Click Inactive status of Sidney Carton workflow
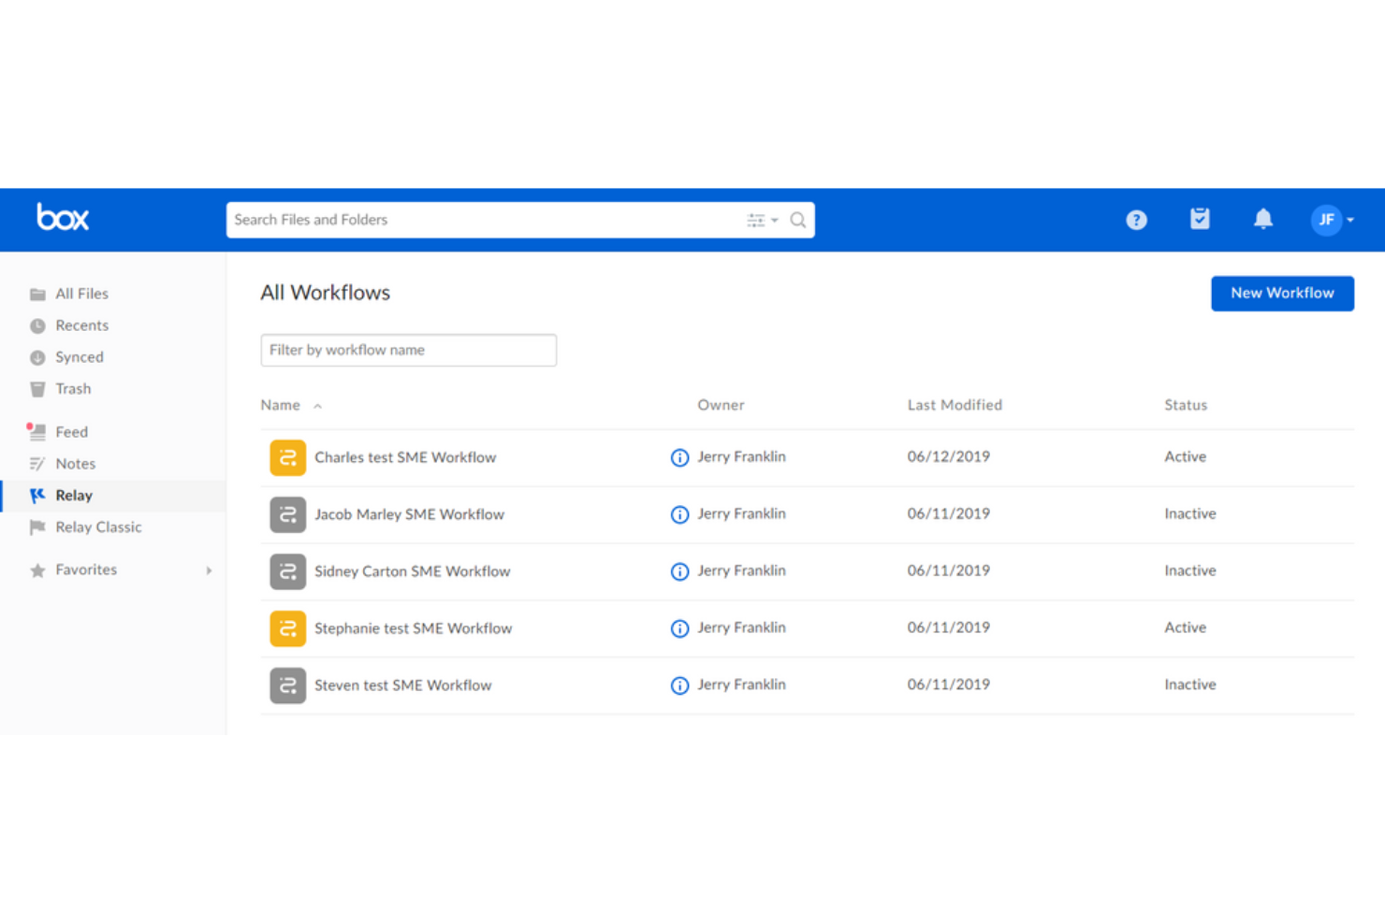 tap(1189, 570)
